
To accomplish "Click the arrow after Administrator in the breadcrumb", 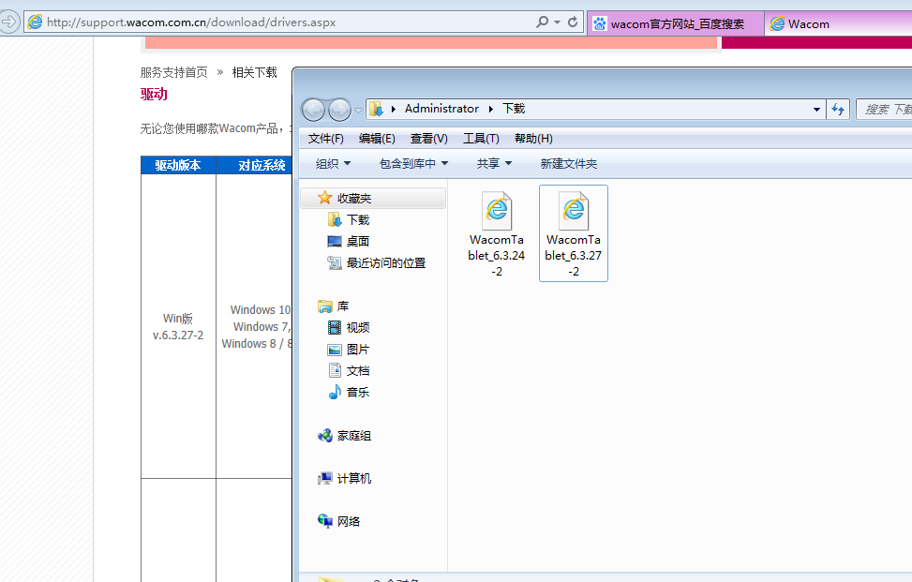I will coord(491,109).
